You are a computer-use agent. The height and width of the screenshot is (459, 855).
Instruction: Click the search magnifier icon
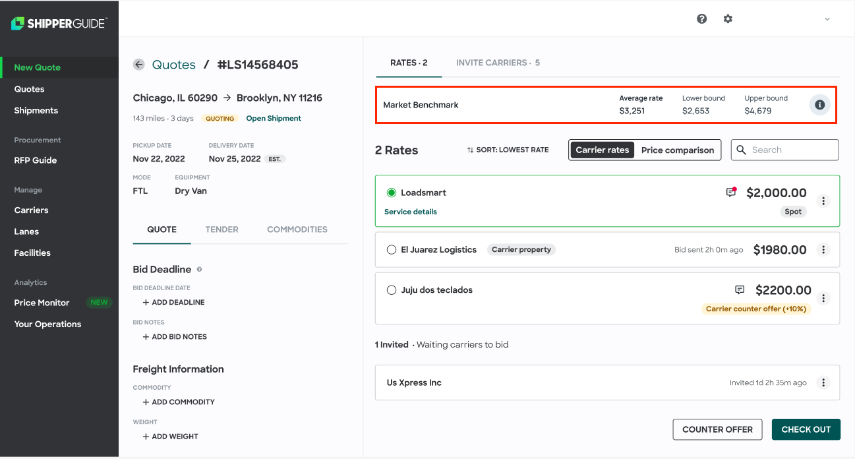pyautogui.click(x=742, y=150)
